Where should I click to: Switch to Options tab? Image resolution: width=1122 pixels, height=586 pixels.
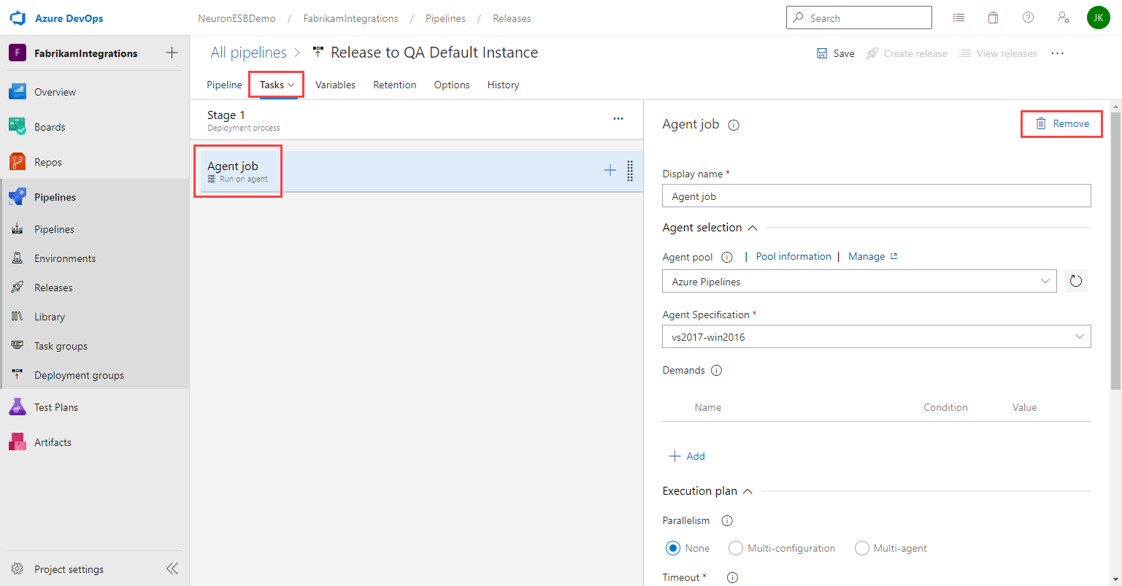coord(451,85)
